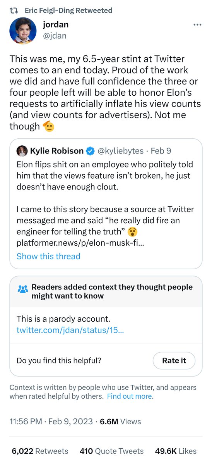This screenshot has height=465, width=212.
Task: Click the retweet icon beside Eric Feigl-Ding
Action: (15, 10)
